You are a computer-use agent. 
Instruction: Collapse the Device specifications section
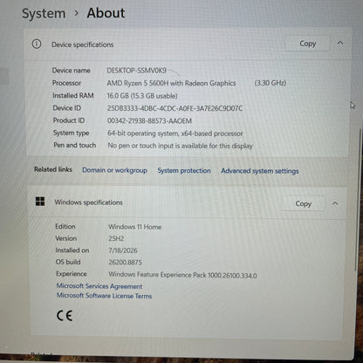pyautogui.click(x=340, y=43)
